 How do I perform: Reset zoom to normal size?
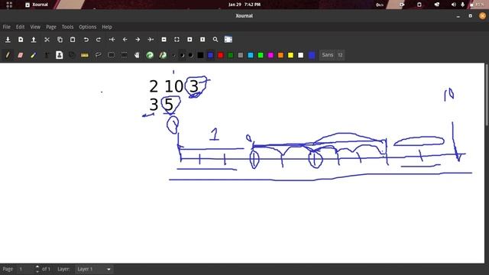tap(202, 40)
